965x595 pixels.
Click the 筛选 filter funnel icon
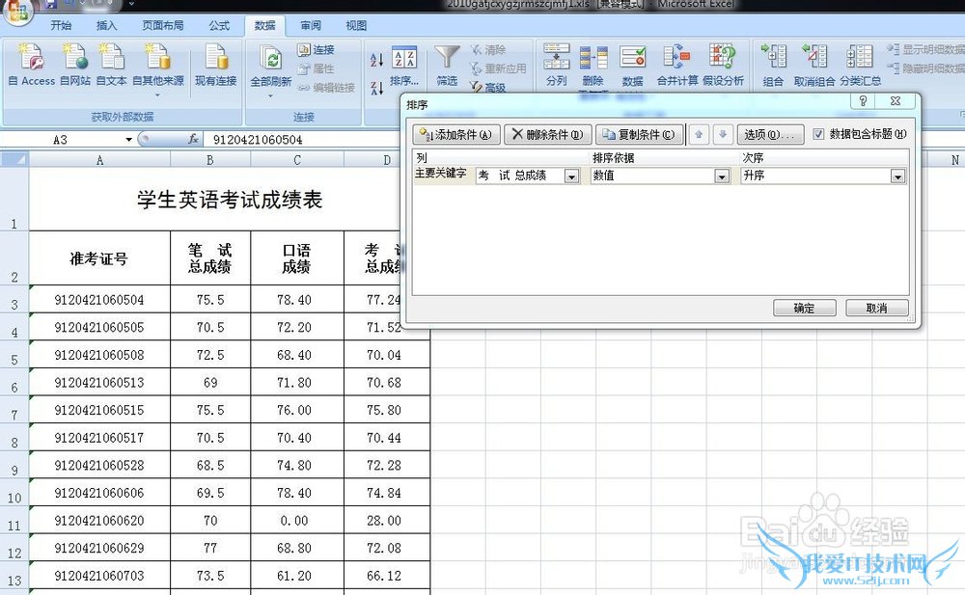[447, 60]
